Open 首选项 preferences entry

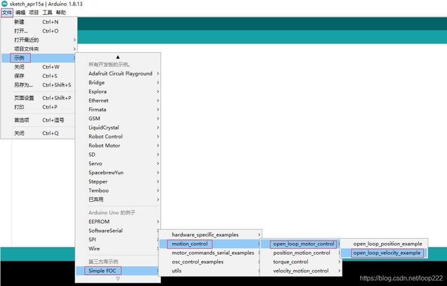pos(39,120)
